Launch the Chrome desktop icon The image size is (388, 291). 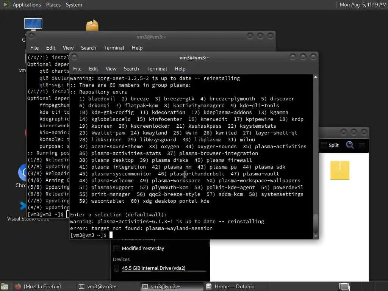tap(22, 173)
